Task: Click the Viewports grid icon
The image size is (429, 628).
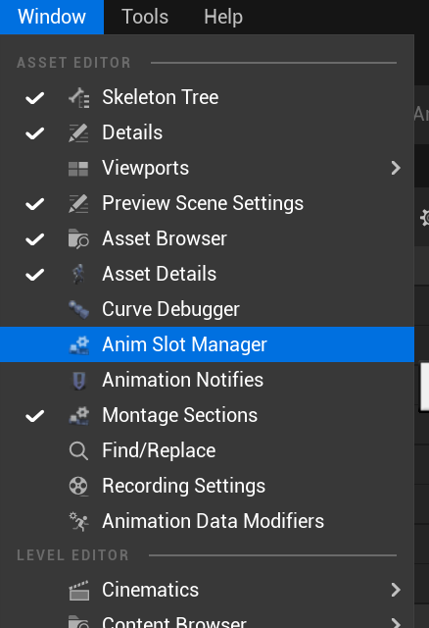Action: pos(78,169)
